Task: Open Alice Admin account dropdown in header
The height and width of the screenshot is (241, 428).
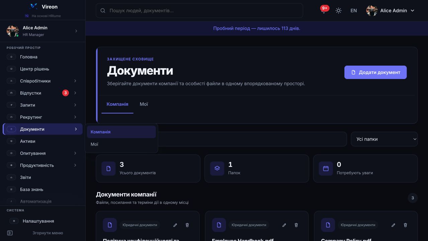Action: [391, 11]
